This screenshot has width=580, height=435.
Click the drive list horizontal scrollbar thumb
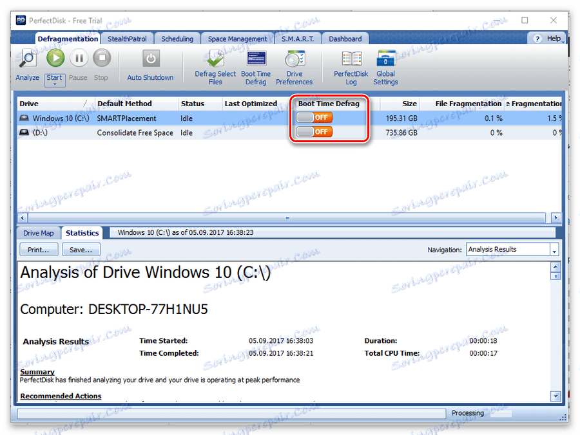tap(287, 218)
